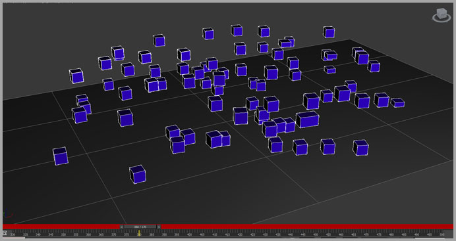Screen dimensions: 456x241
Task: Click the red track bar right of slider
Action: (307, 227)
